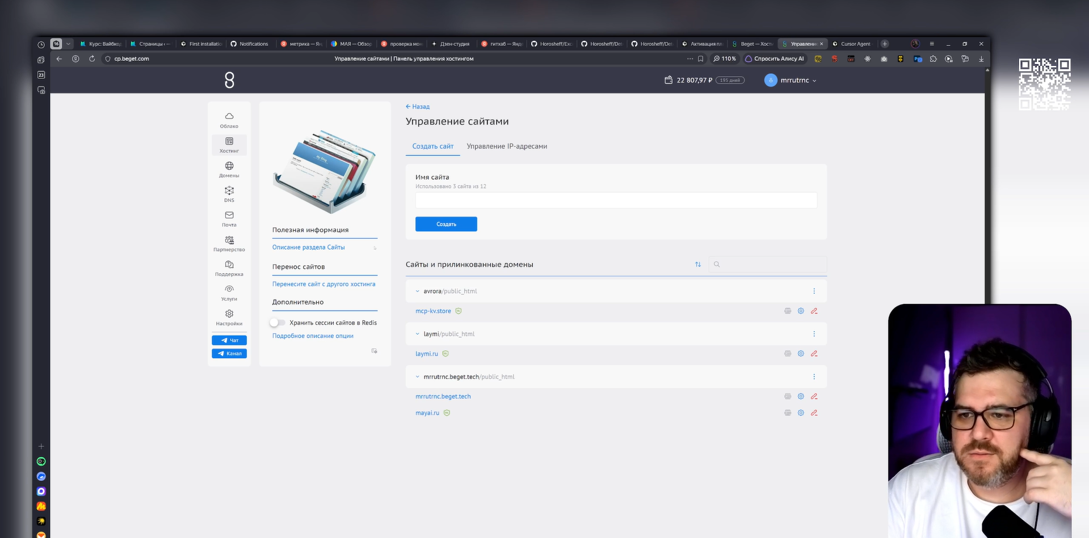Viewport: 1089px width, 538px height.
Task: Toggle Хранить сессии сайтов в Redis switch
Action: click(277, 323)
